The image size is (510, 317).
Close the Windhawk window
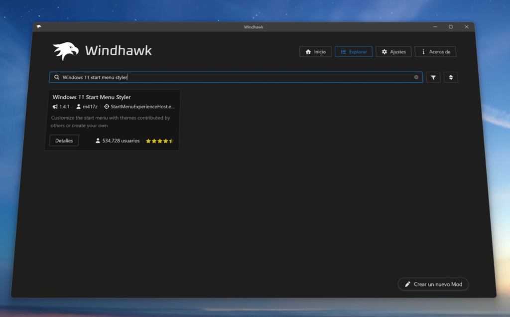(467, 27)
